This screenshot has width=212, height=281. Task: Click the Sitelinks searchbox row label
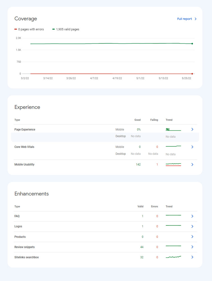pos(26,257)
